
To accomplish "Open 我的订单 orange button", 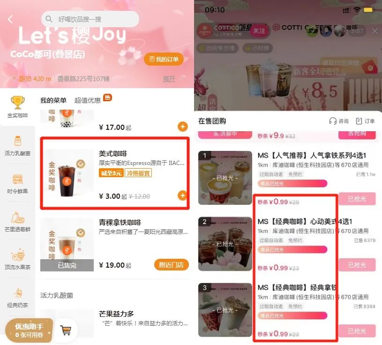I will [164, 59].
